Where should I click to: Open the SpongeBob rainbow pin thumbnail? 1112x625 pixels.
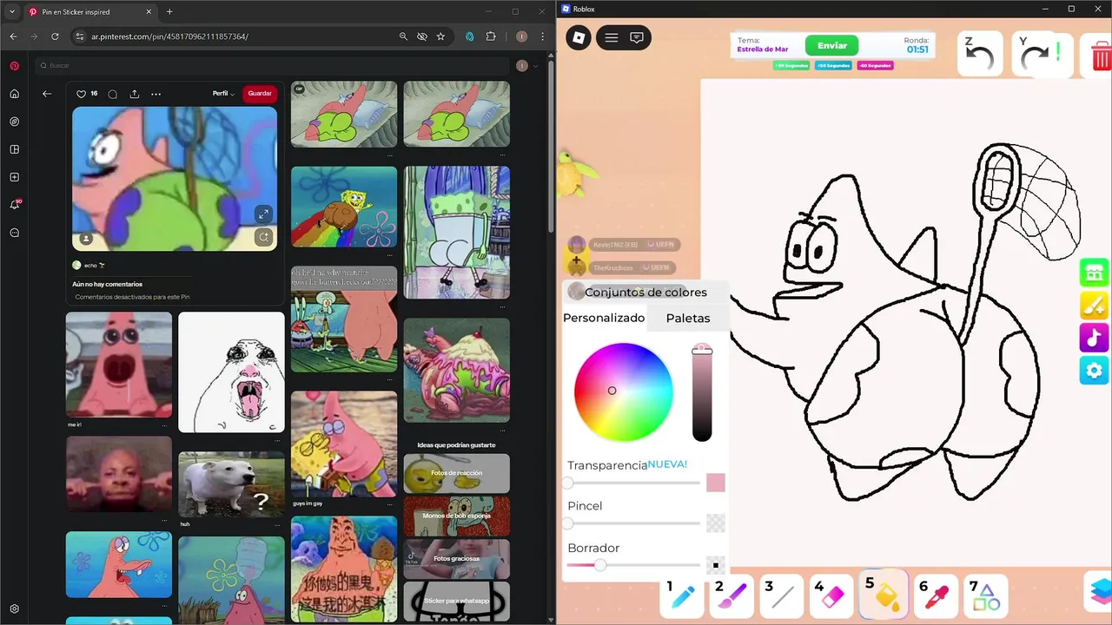pyautogui.click(x=344, y=207)
